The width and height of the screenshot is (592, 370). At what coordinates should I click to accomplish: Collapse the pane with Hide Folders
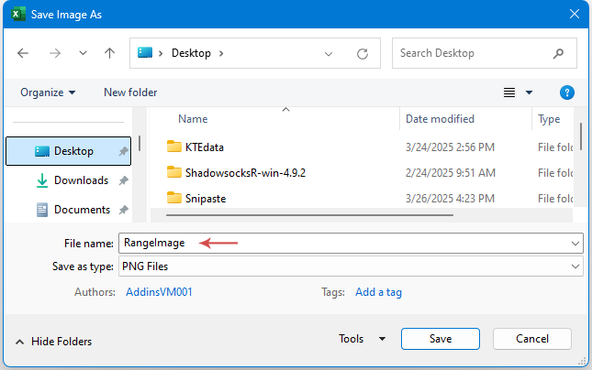click(53, 342)
